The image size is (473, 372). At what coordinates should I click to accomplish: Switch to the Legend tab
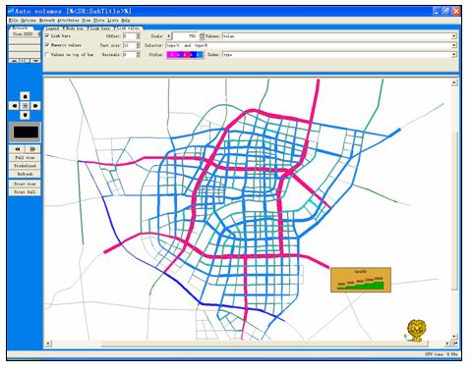(x=52, y=28)
